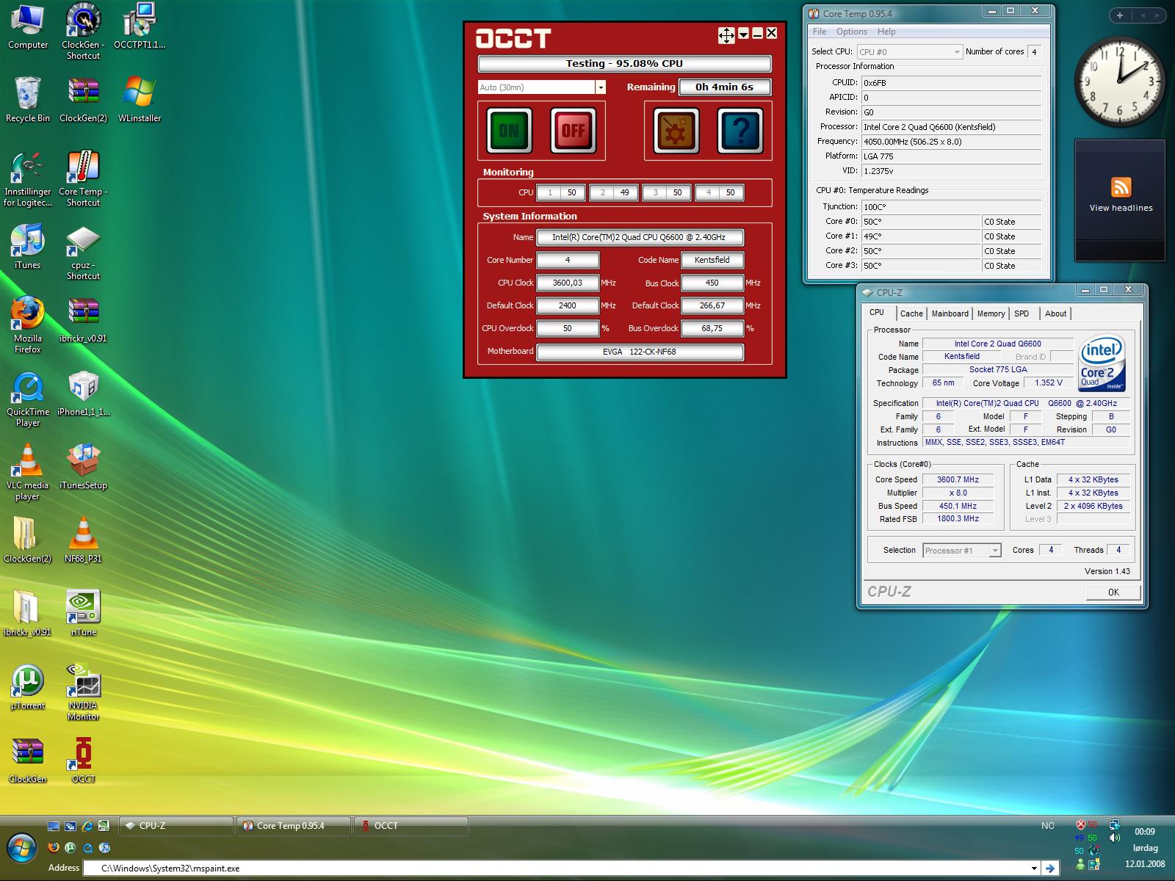Click the OCCT down-arrow title bar button
Screen dimensions: 1175x881
point(743,34)
